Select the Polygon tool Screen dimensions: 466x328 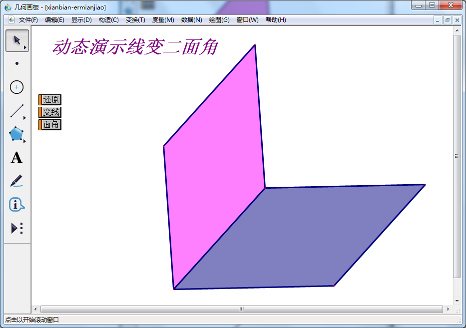click(16, 134)
